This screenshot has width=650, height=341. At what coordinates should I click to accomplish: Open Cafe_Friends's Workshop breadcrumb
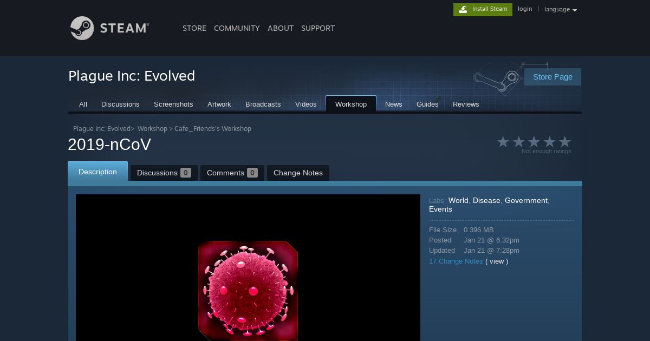(213, 129)
